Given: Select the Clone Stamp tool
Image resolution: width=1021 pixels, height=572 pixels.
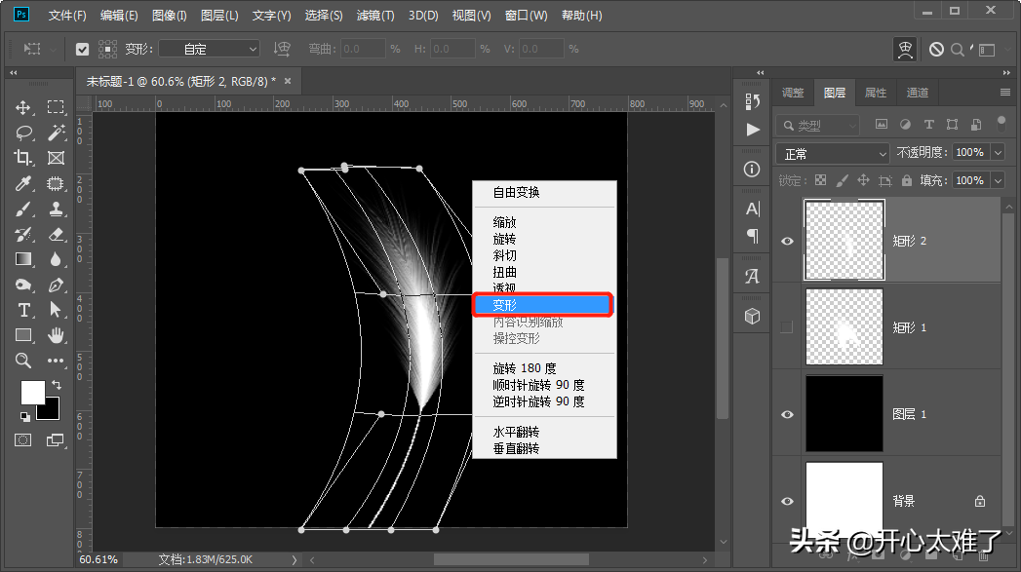Looking at the screenshot, I should coord(56,209).
